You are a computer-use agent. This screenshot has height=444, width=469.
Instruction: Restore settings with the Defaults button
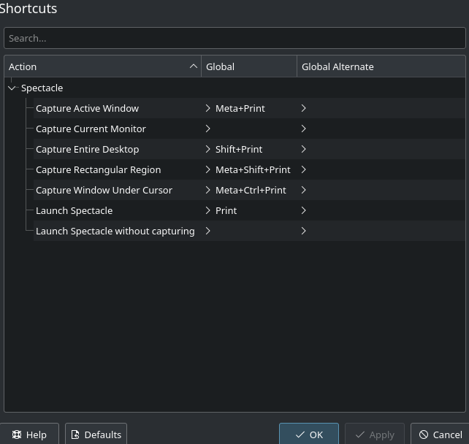[96, 435]
